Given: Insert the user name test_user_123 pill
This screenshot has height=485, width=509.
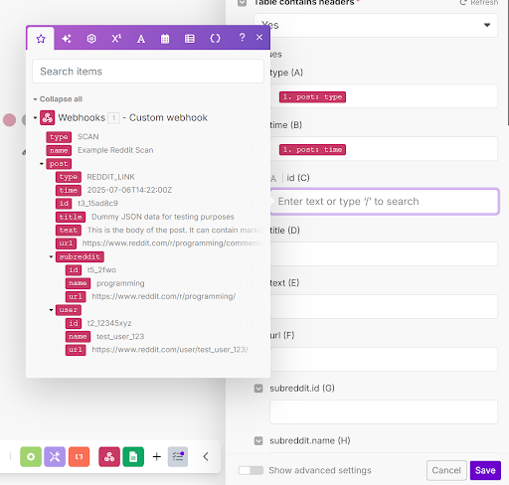Looking at the screenshot, I should tap(78, 337).
